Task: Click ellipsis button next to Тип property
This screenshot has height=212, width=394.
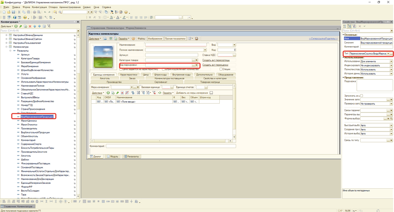Action: [x=391, y=53]
